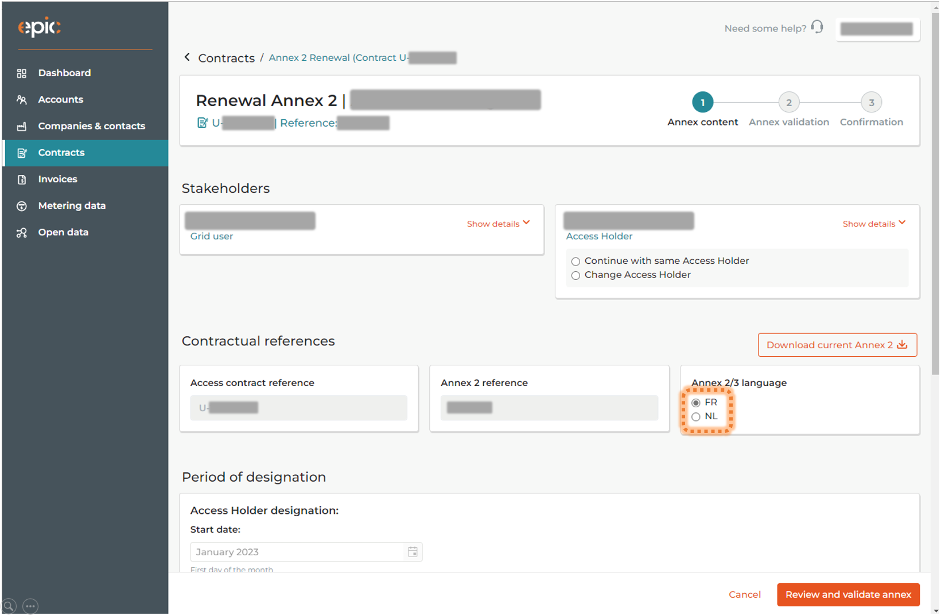
Task: Open Invoices section
Action: 85,179
